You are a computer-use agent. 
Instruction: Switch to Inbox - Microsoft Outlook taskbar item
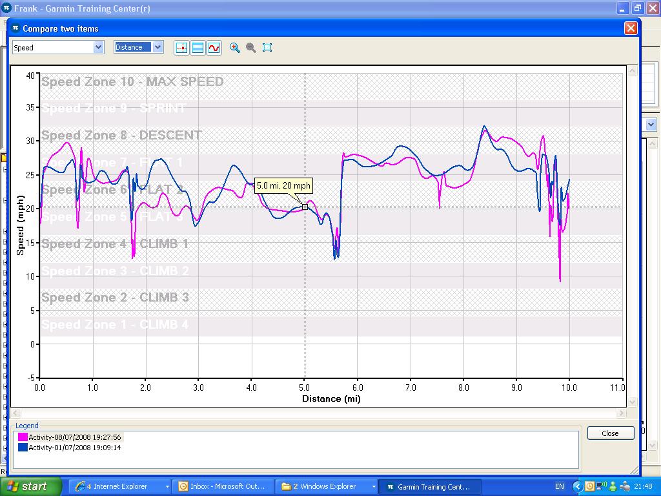(x=221, y=486)
